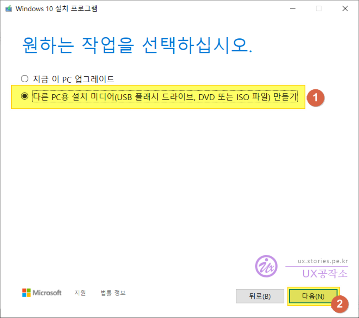This screenshot has height=318, width=359.
Task: Open the 지원 support link
Action: 80,293
